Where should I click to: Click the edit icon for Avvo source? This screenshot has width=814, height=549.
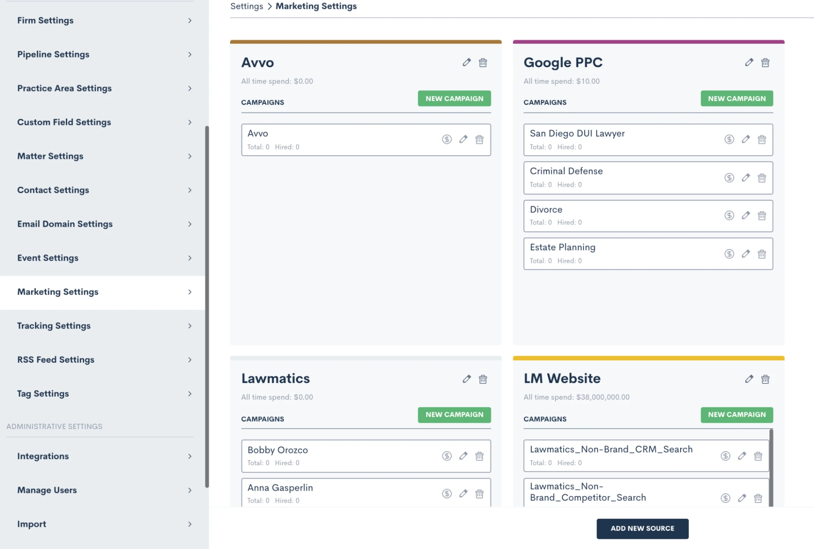tap(467, 62)
